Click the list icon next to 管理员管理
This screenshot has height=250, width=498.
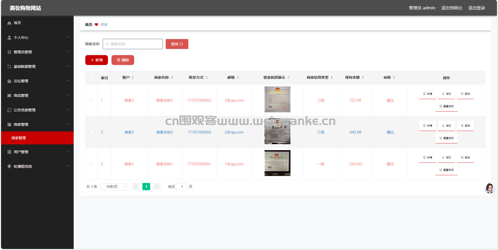pos(9,52)
